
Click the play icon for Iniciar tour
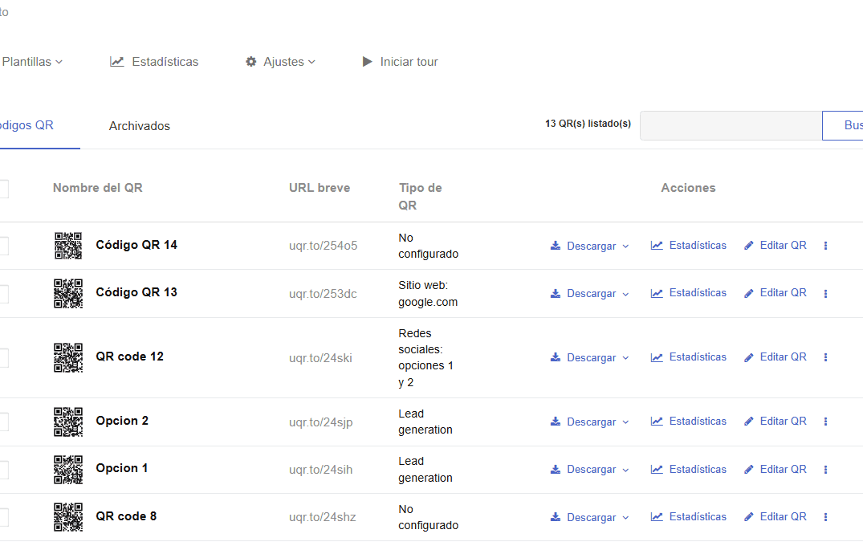(x=367, y=62)
